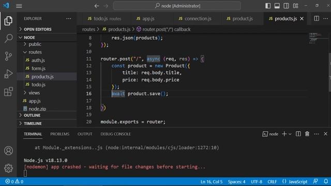Toggle the primary side bar layout icon

point(268,6)
